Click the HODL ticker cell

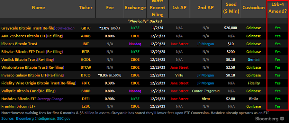[x=86, y=59]
